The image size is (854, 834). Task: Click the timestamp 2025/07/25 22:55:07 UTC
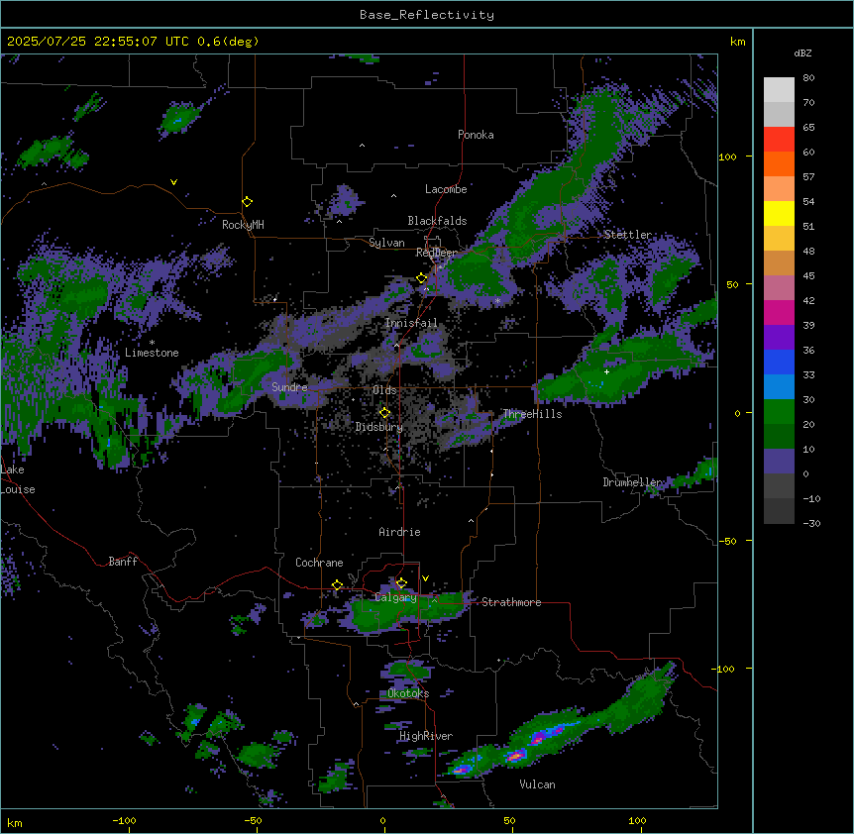(97, 42)
